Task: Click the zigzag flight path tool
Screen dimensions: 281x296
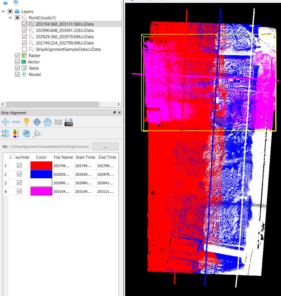Action: [58, 122]
